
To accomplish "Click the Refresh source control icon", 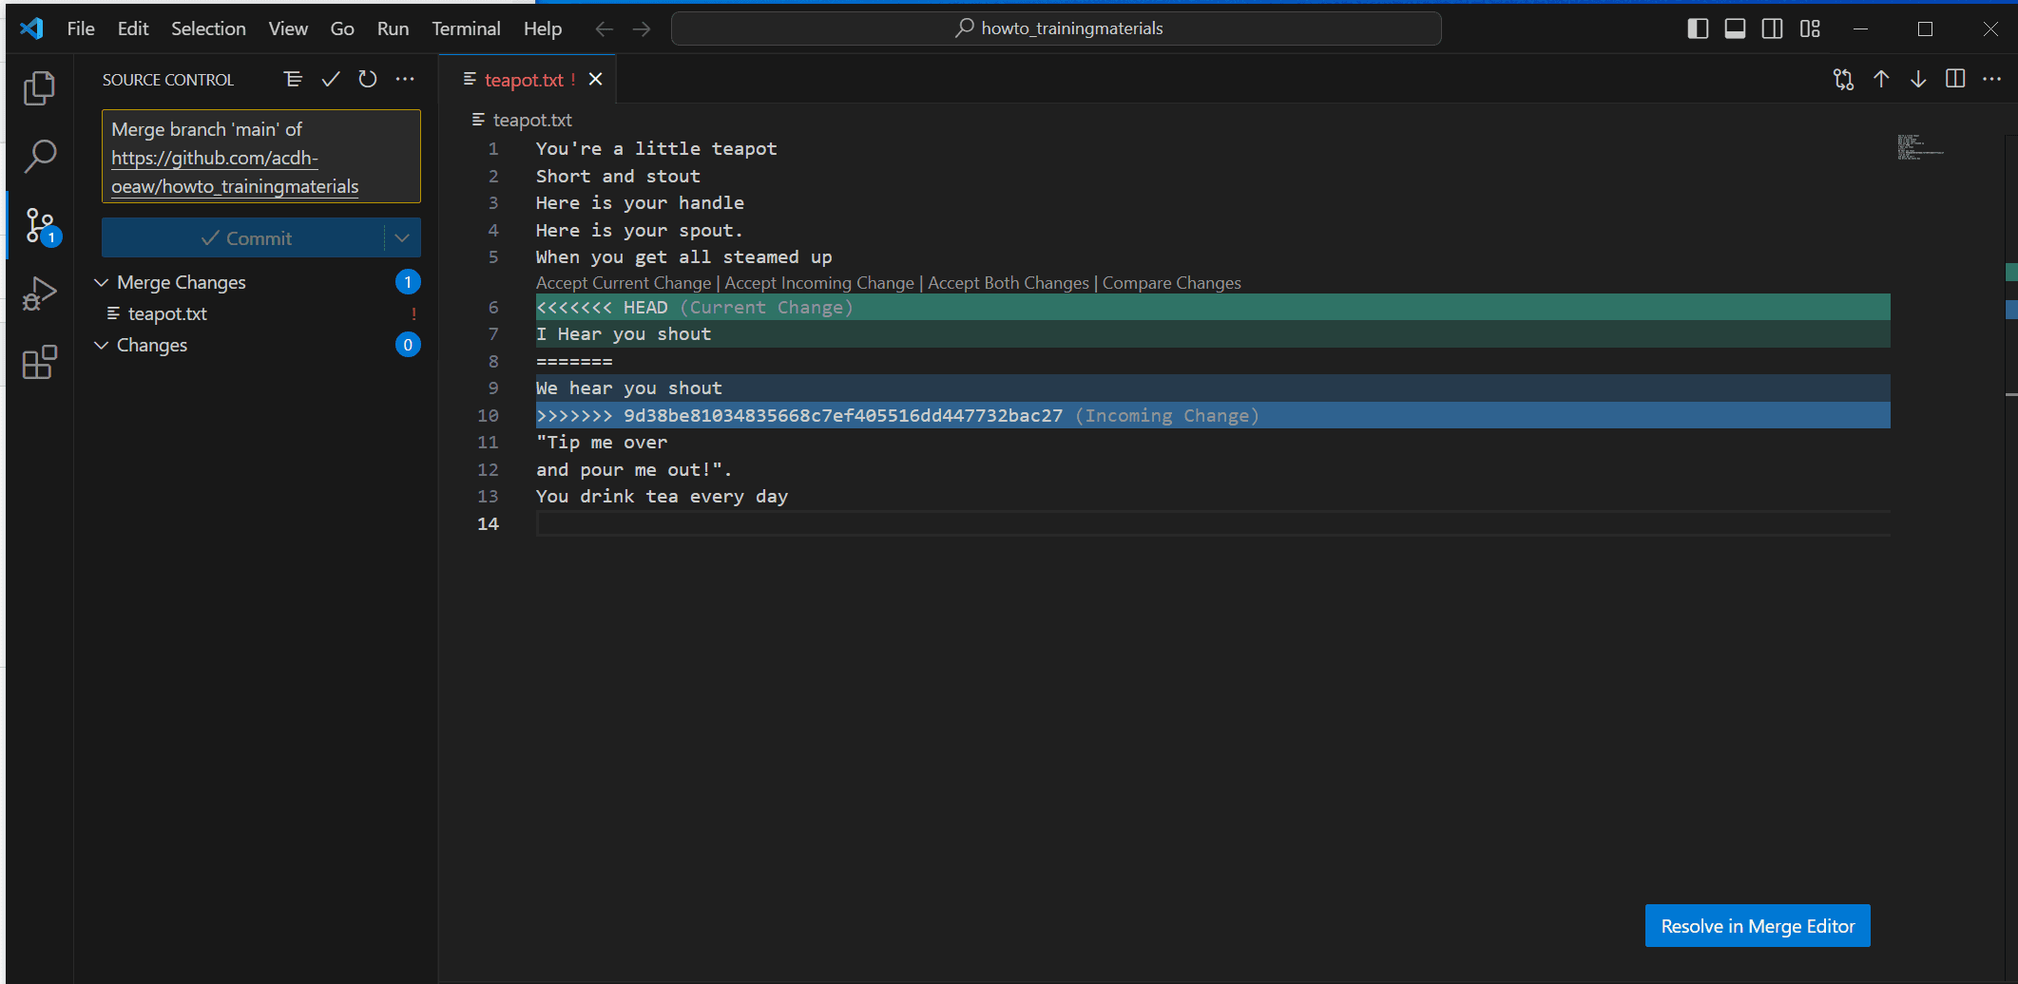I will pos(368,80).
